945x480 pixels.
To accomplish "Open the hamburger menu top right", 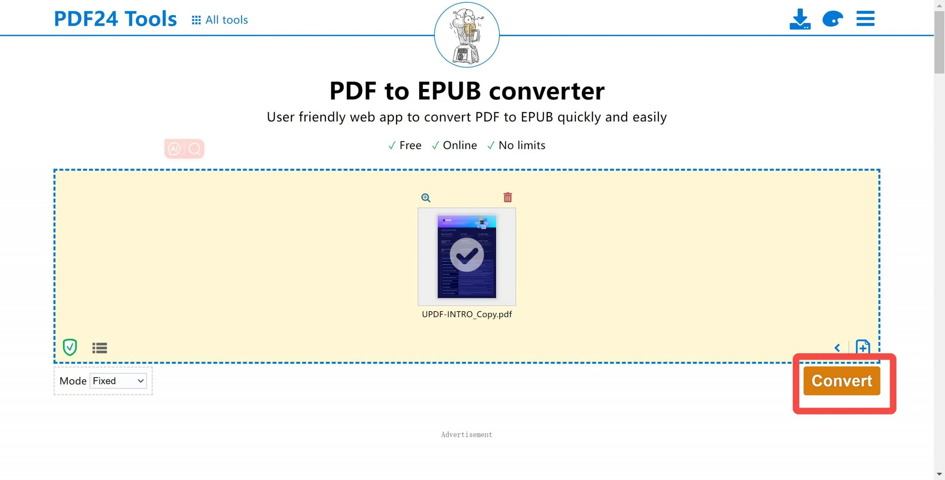I will (865, 19).
